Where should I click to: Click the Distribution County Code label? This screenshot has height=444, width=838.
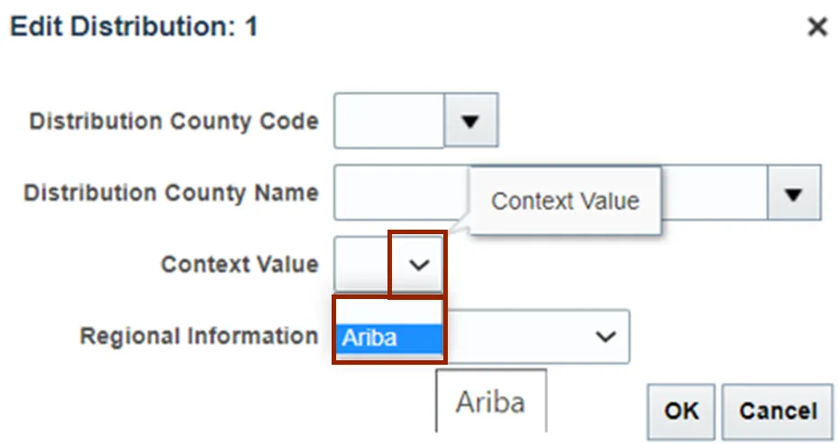174,121
